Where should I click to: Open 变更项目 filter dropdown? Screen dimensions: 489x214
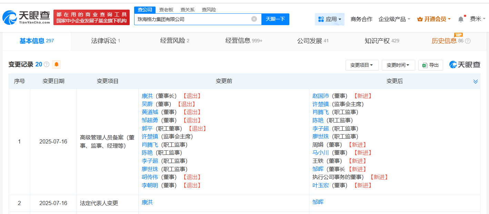[x=362, y=65]
